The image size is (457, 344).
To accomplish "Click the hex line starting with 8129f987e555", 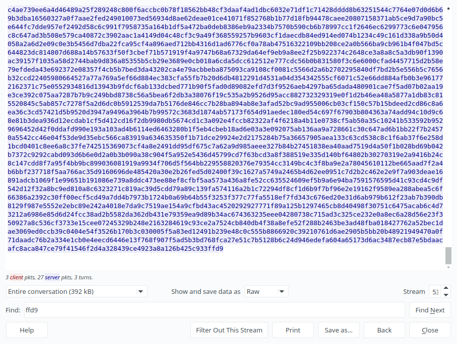I will pyautogui.click(x=225, y=206).
